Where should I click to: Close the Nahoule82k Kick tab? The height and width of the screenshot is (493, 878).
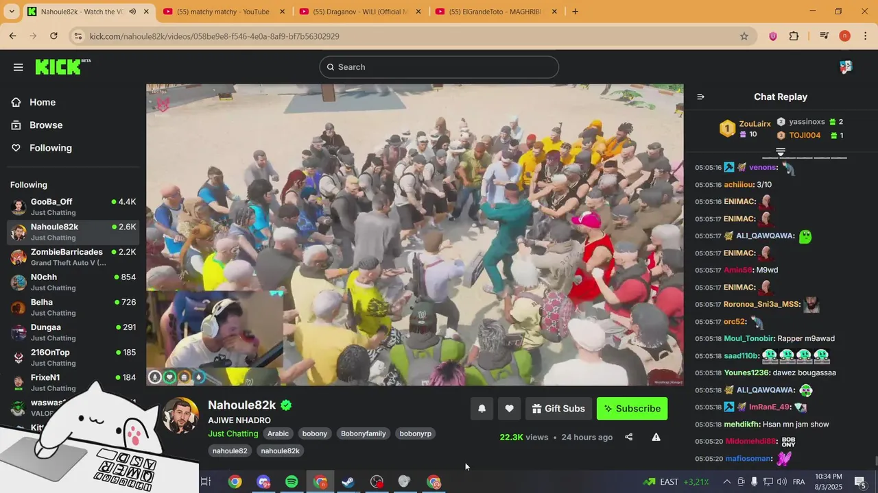146,12
